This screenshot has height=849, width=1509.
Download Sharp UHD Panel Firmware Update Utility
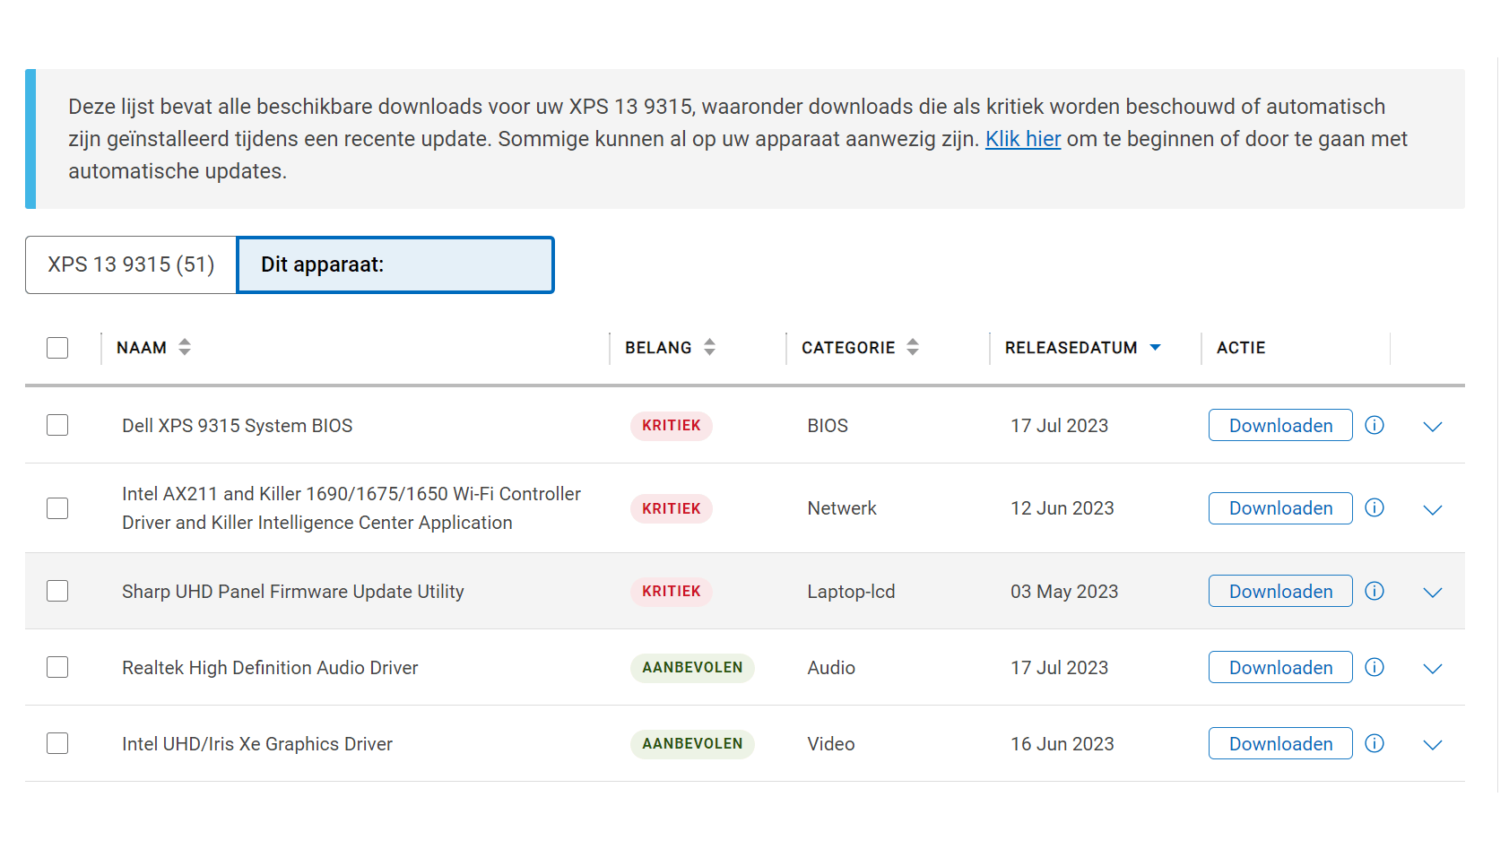tap(1280, 591)
